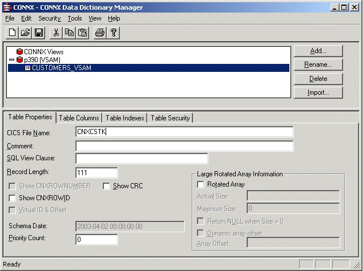Click the CUSTOMERS_VSAM table icon
Screen dimensions: 363x271
pyautogui.click(x=27, y=68)
